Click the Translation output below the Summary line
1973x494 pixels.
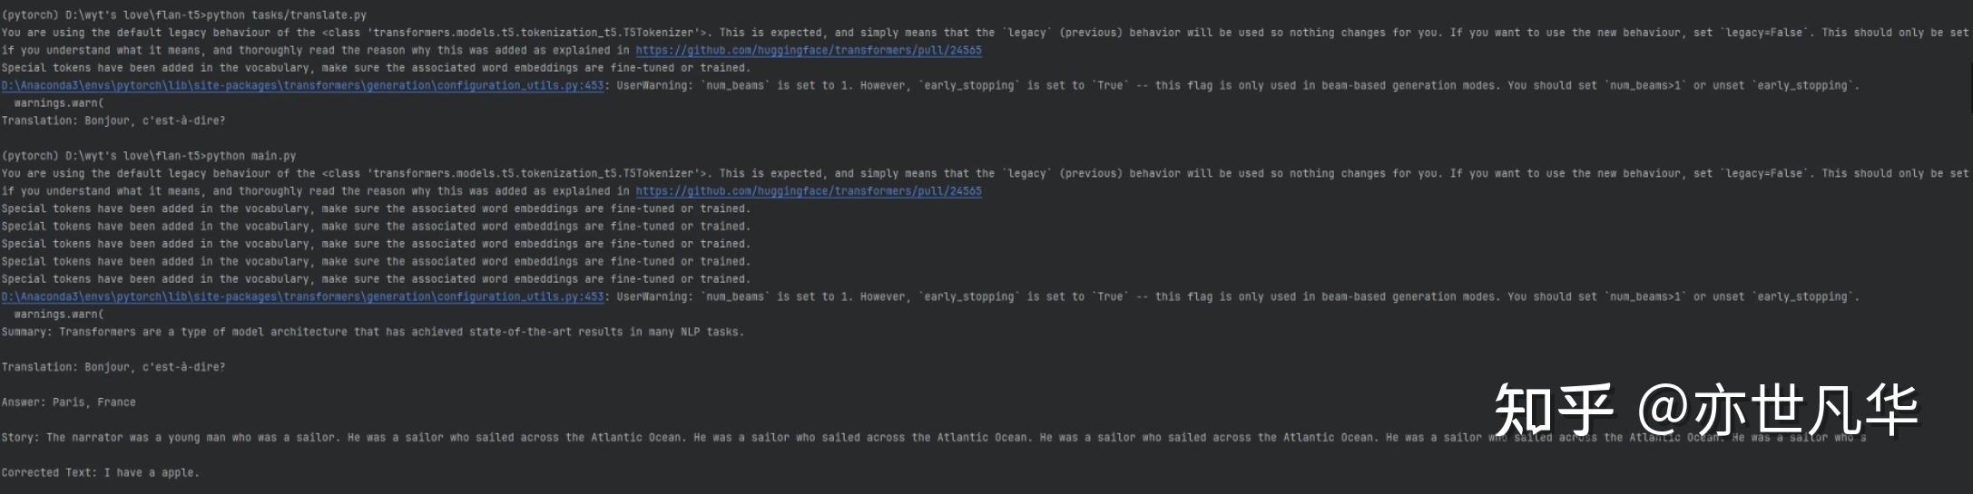point(113,367)
